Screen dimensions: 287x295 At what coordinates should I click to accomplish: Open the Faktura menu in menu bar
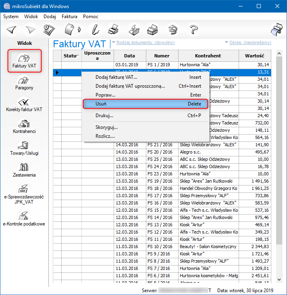69,17
